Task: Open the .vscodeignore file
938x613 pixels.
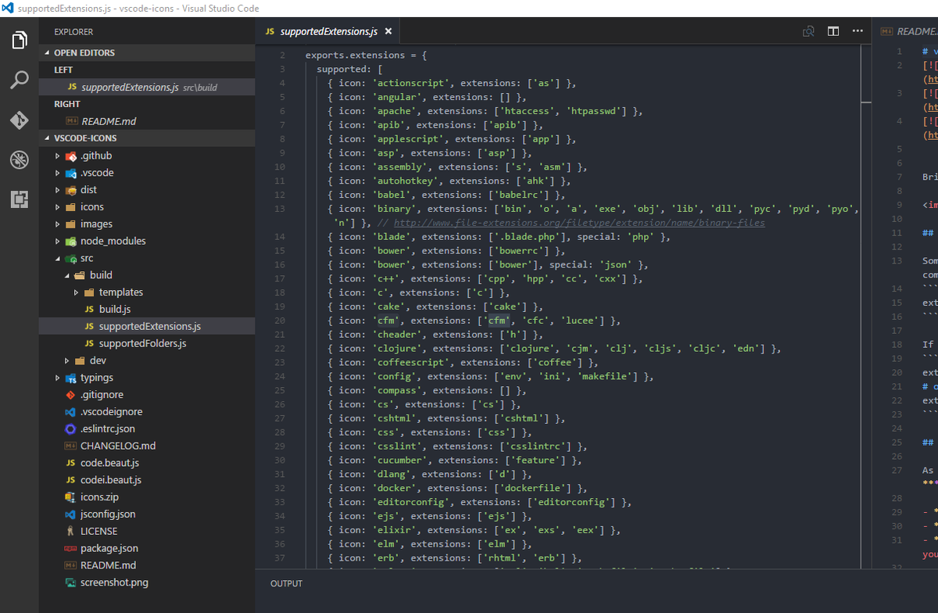Action: tap(147, 411)
